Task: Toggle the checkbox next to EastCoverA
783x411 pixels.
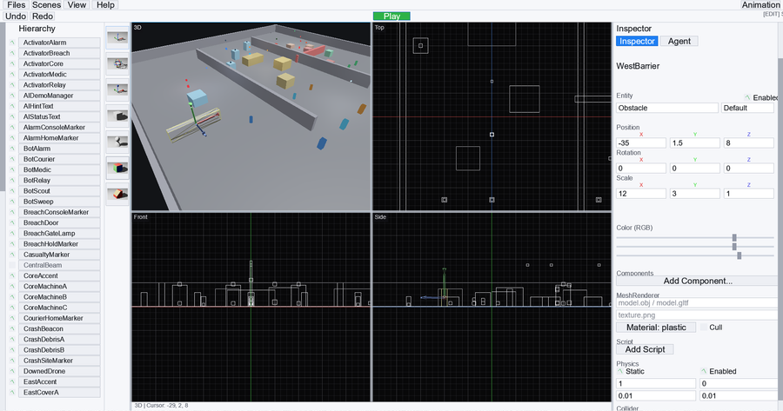Action: (x=12, y=392)
